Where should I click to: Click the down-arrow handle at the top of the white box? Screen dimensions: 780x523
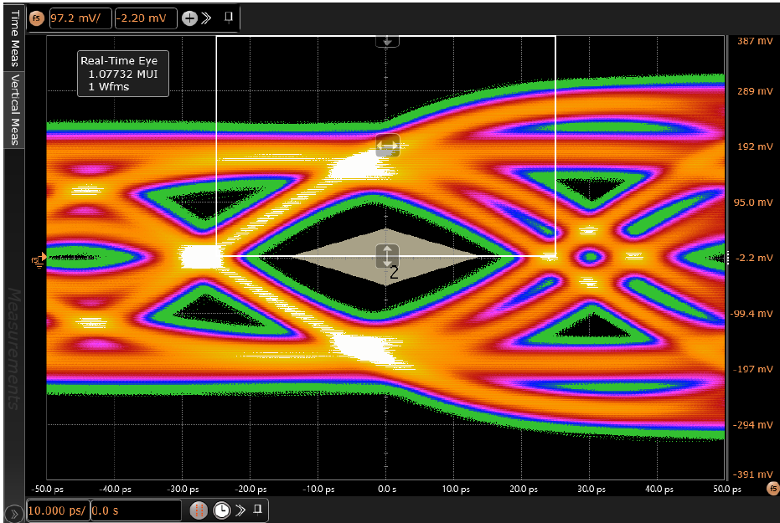386,40
